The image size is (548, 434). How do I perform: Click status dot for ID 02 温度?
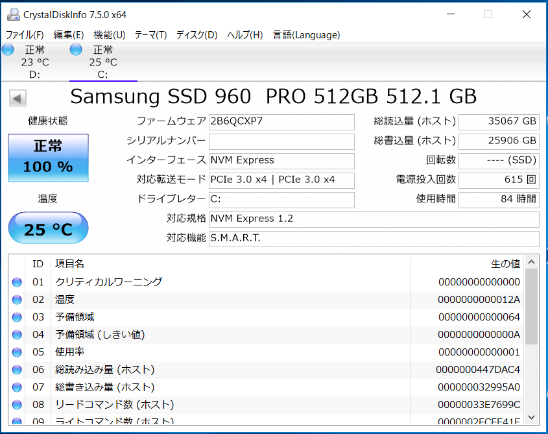(17, 300)
